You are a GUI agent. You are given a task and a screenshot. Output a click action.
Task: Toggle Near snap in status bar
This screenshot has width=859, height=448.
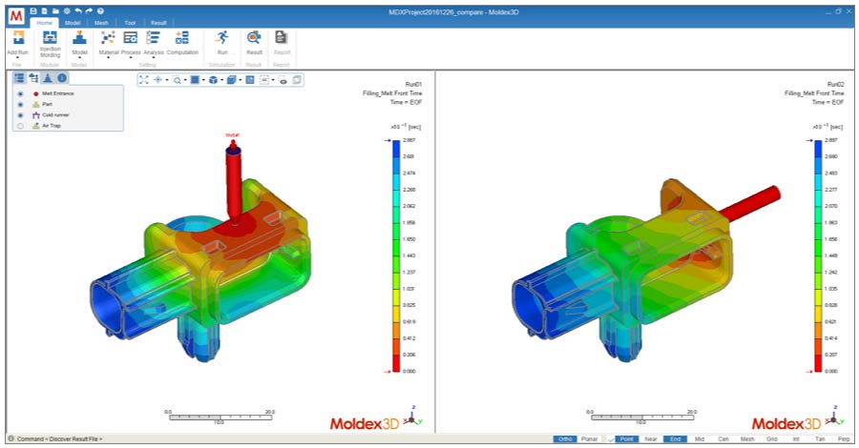click(651, 439)
